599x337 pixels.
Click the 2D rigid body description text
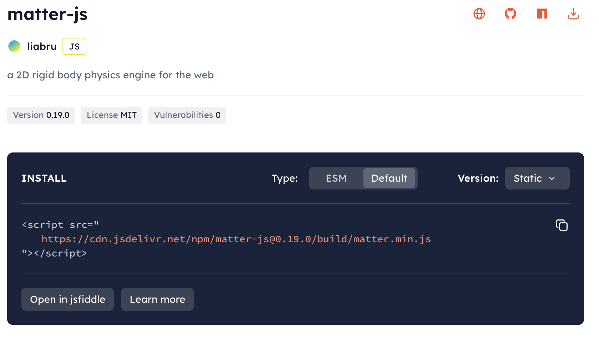tap(110, 75)
